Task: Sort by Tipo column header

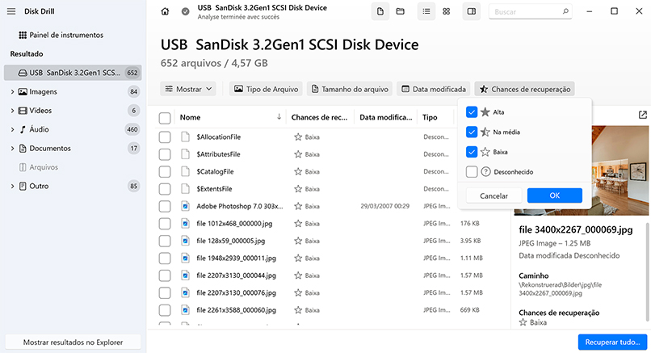Action: coord(430,117)
